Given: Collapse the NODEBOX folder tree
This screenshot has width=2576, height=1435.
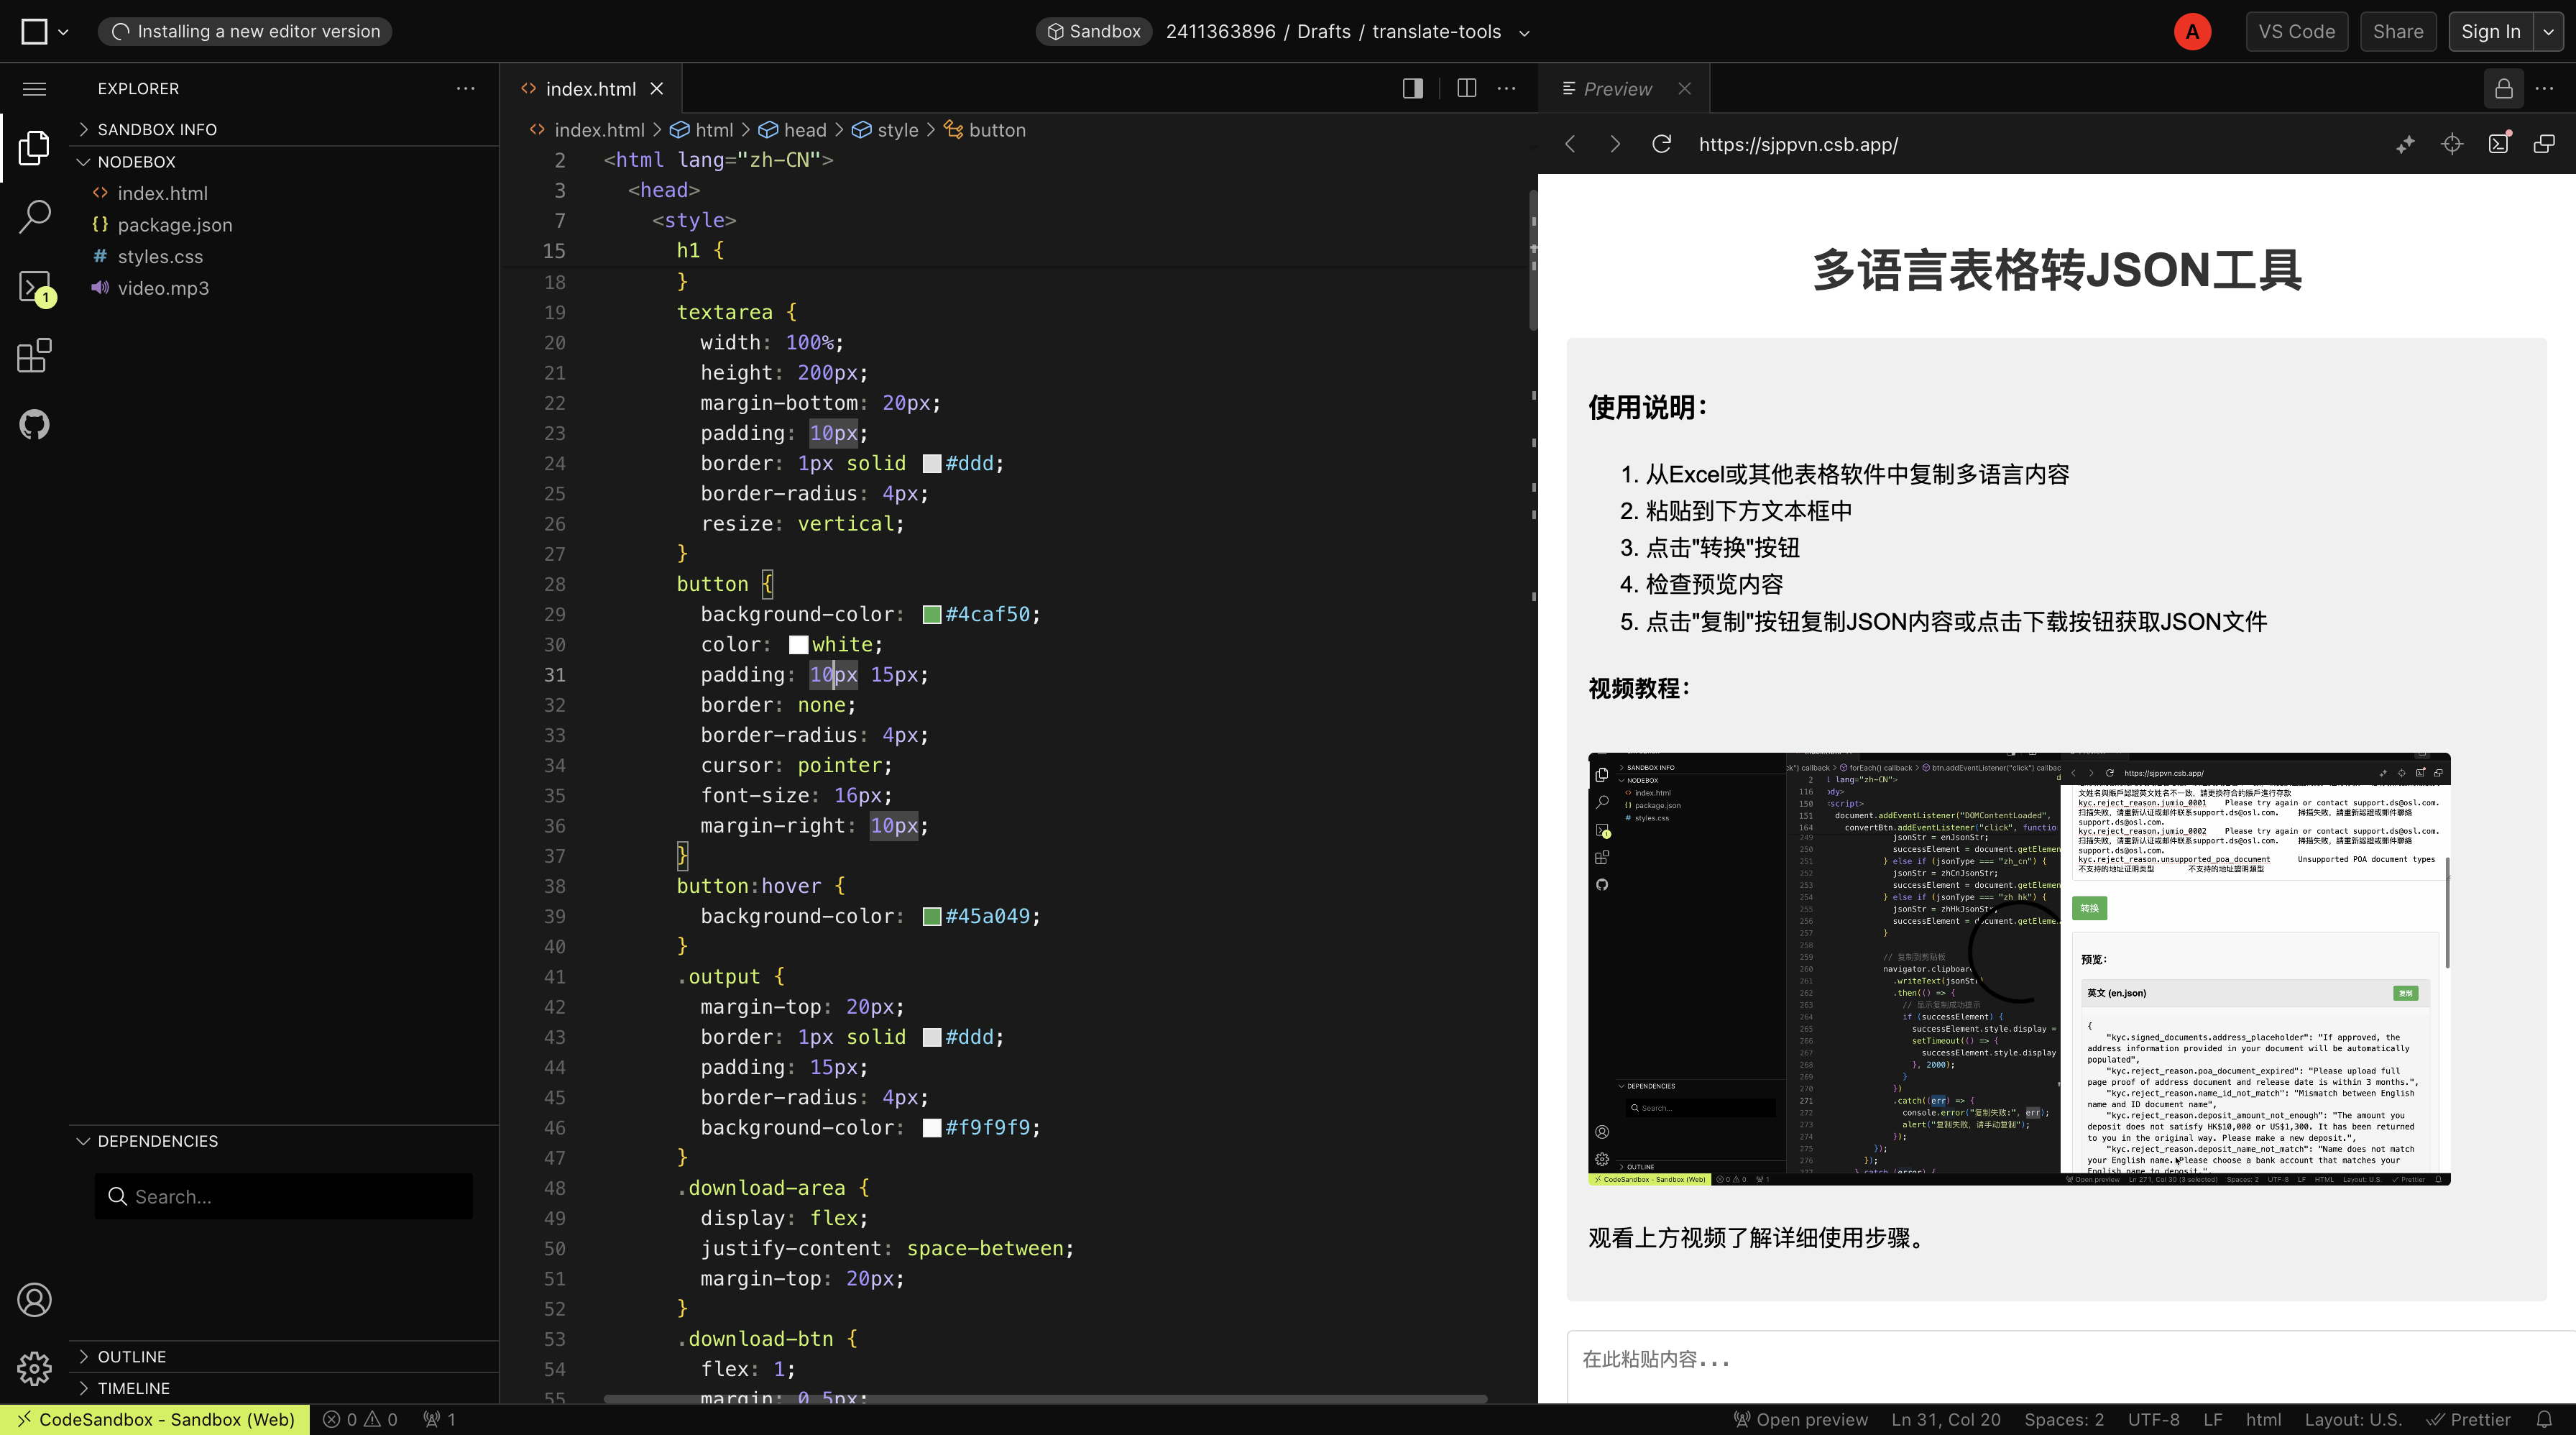Looking at the screenshot, I should coord(83,161).
